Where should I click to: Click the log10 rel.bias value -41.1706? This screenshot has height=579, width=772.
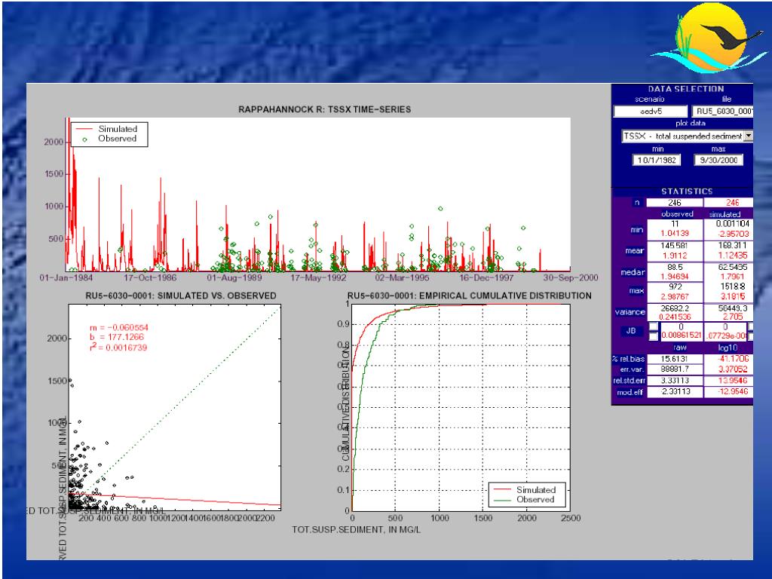click(x=733, y=359)
